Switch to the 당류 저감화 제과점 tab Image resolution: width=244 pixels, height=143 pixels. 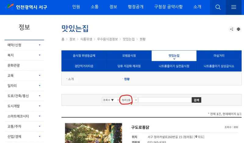tap(129, 66)
